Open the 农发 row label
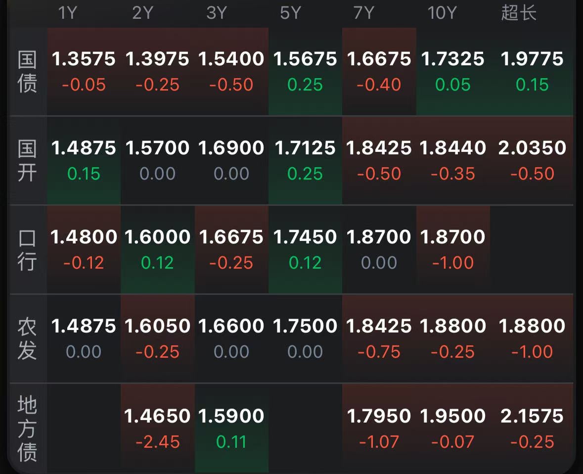583x474 pixels. (27, 339)
